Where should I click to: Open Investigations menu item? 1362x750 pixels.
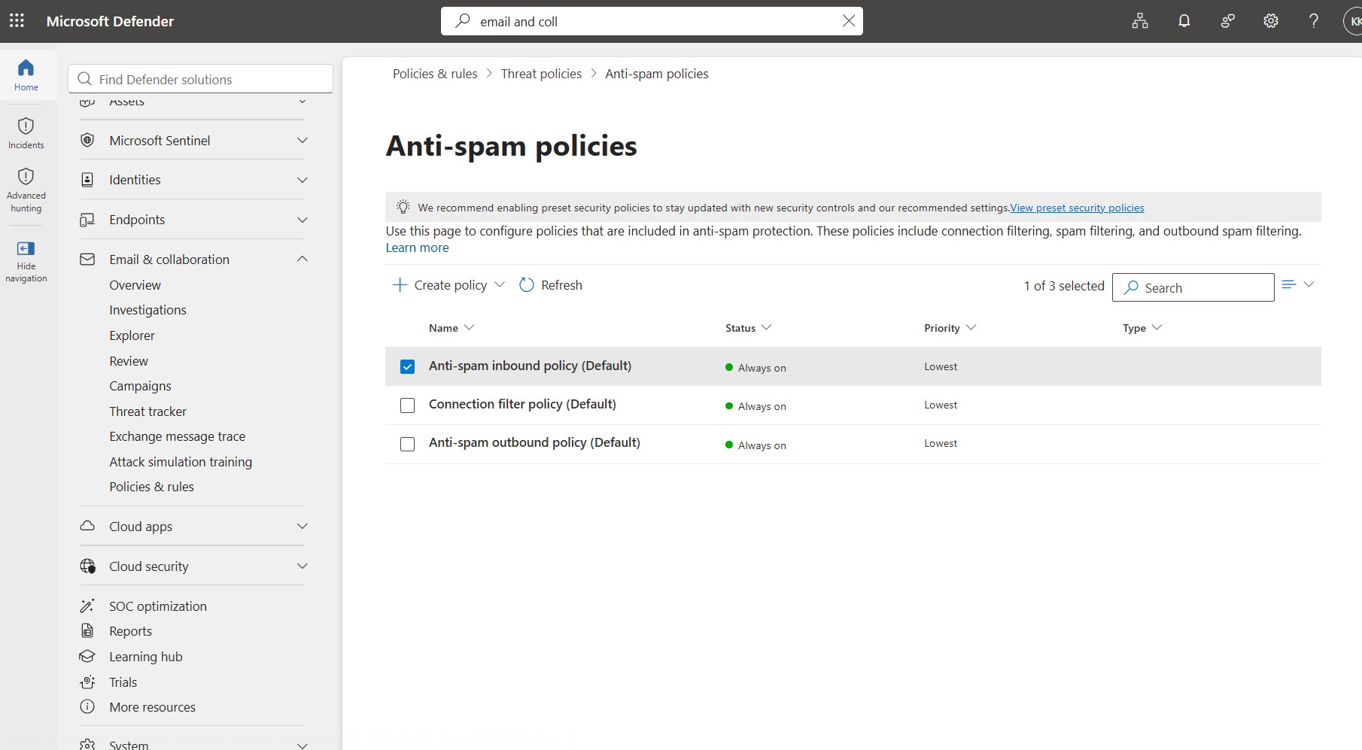[x=147, y=310]
